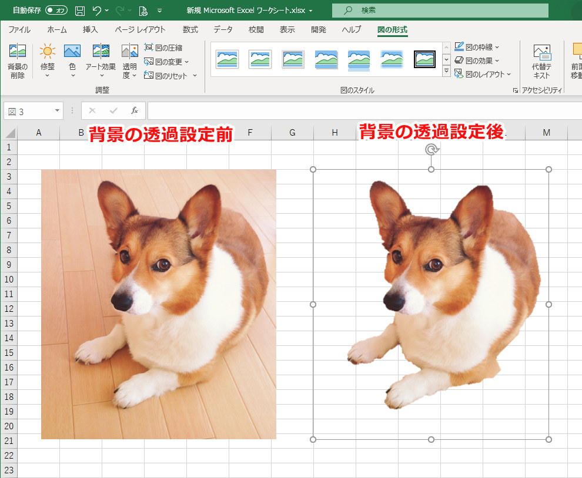582x478 pixels.
Task: Apply the fourth picture style with drop shadow
Action: 326,59
